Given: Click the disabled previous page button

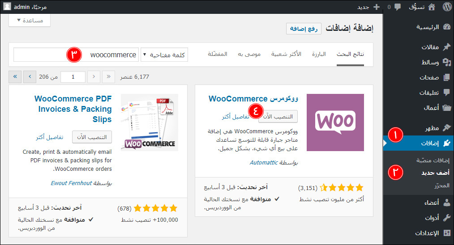Looking at the screenshot, I should click(x=94, y=76).
